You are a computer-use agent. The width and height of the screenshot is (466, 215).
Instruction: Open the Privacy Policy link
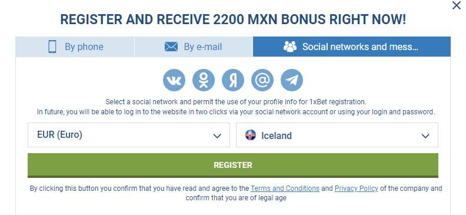point(357,188)
